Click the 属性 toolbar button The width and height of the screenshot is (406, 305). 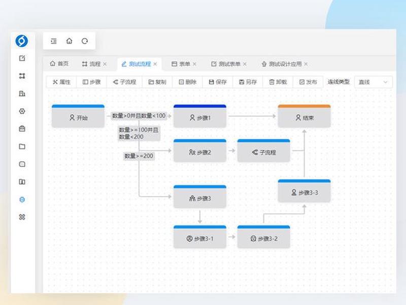pos(61,82)
